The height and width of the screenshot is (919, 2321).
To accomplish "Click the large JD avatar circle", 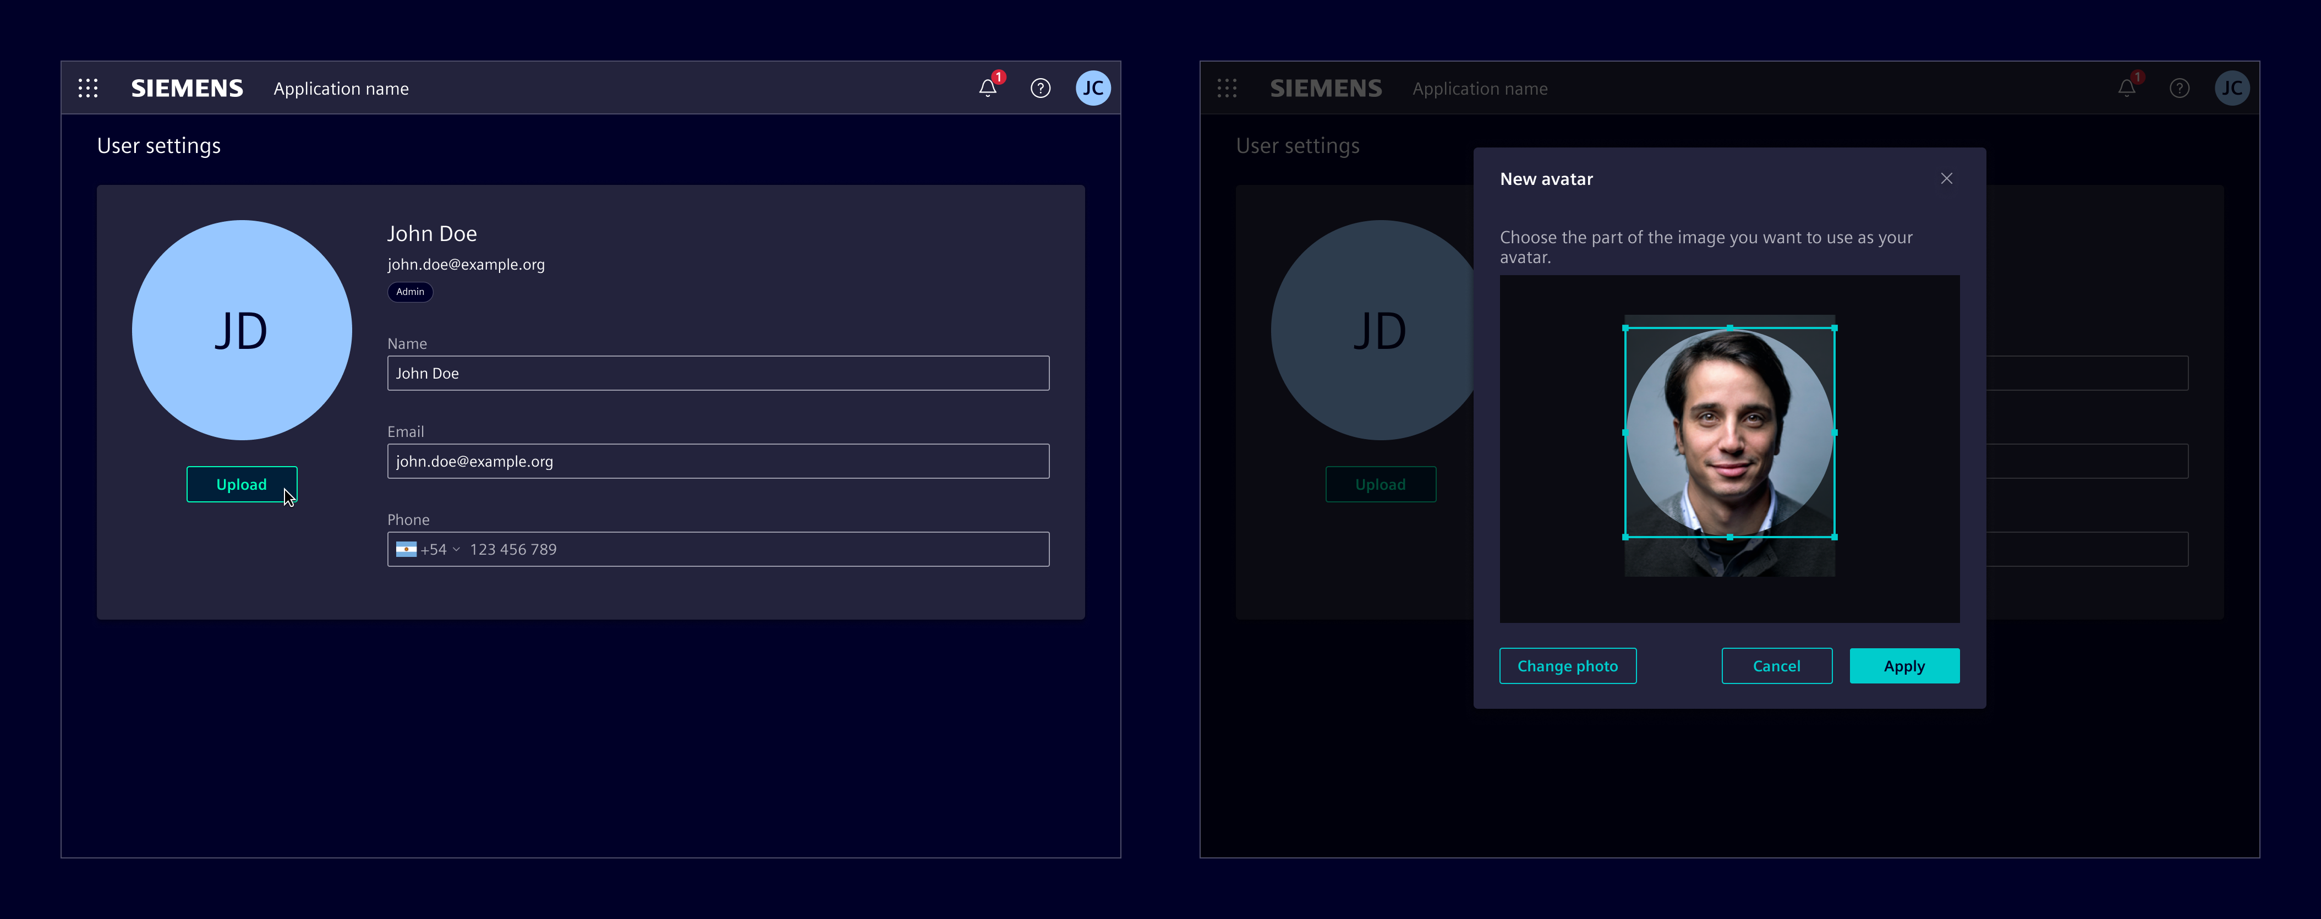I will tap(242, 330).
